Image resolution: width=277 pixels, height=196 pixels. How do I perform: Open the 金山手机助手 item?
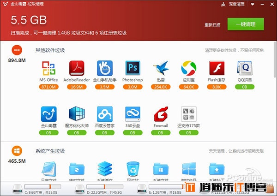pyautogui.click(x=105, y=68)
